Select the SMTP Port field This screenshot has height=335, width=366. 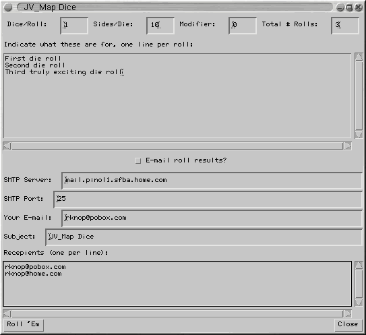click(208, 200)
